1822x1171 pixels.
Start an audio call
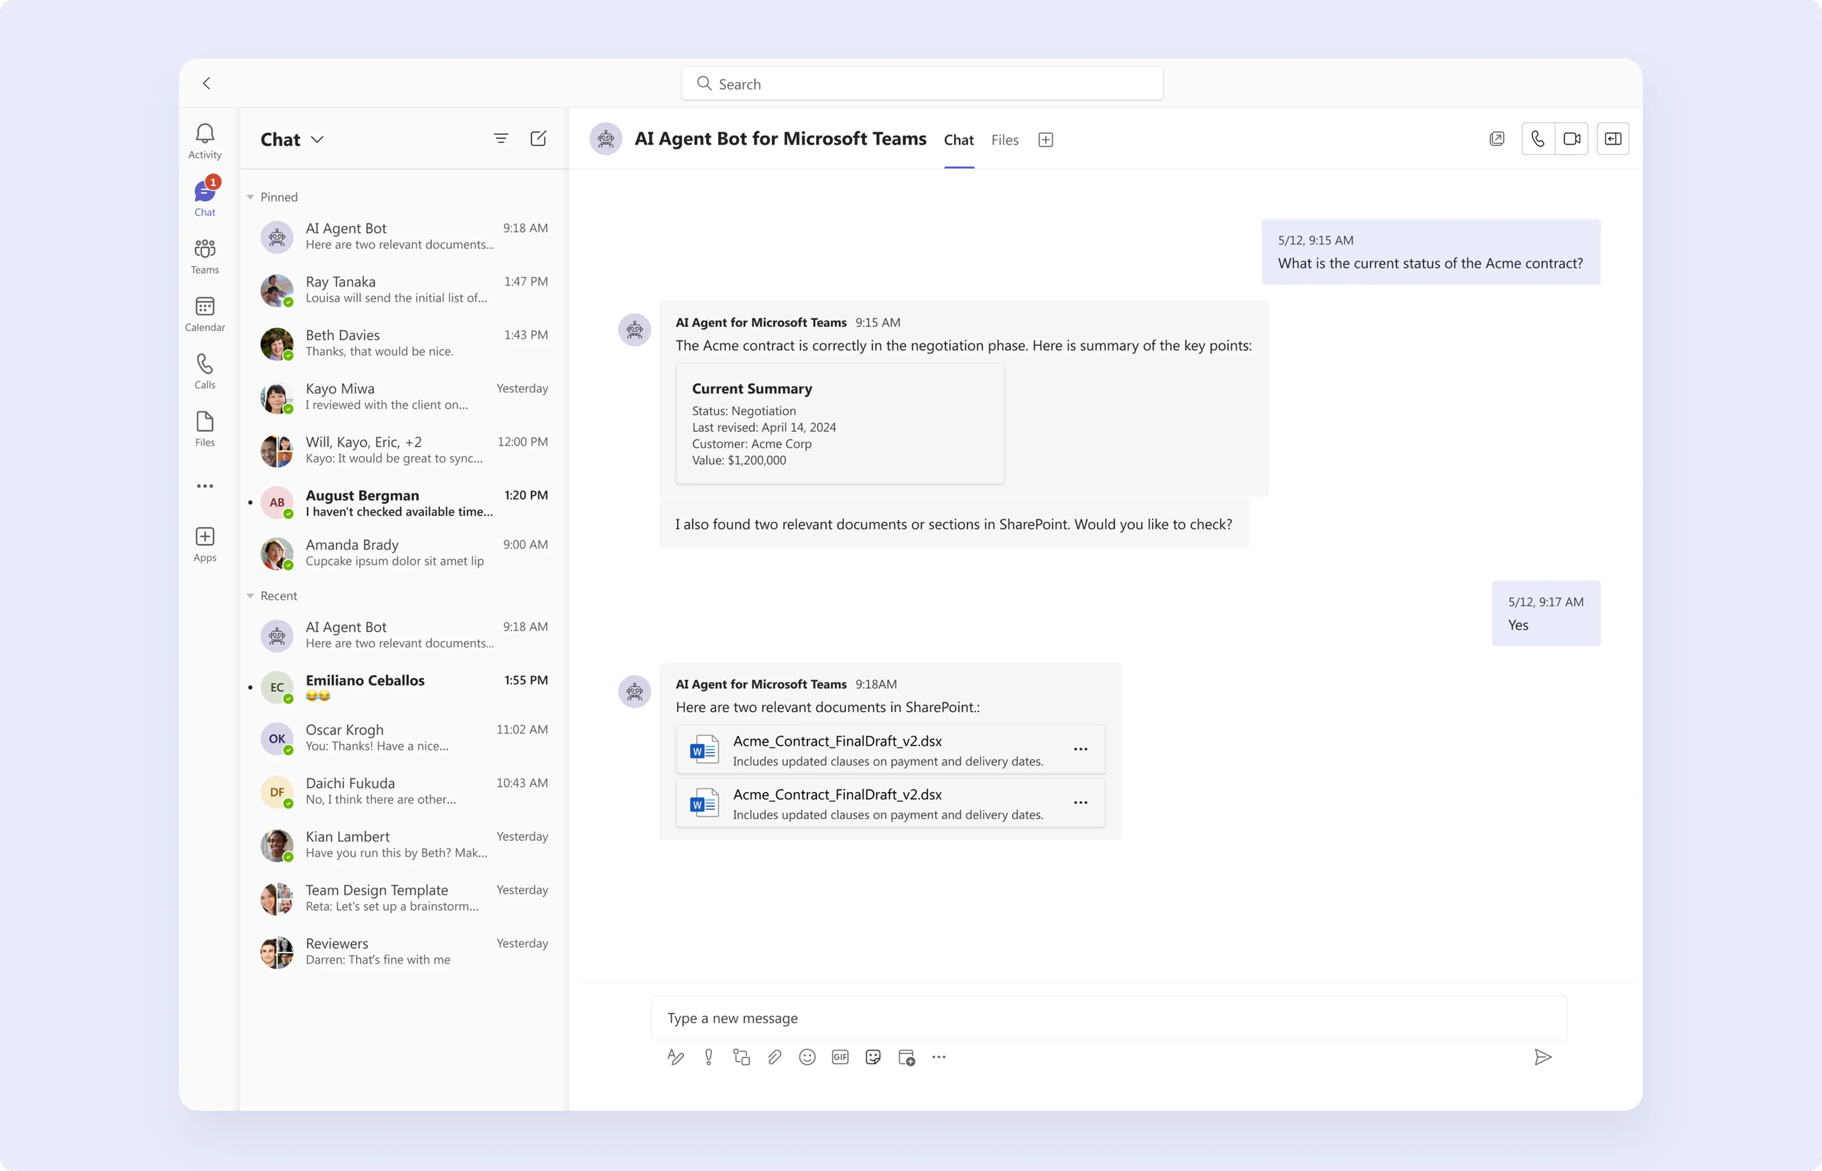pos(1538,138)
